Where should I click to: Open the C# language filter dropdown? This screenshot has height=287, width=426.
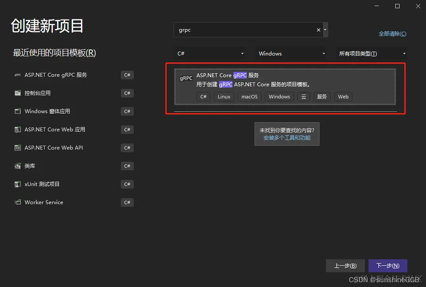click(x=210, y=54)
